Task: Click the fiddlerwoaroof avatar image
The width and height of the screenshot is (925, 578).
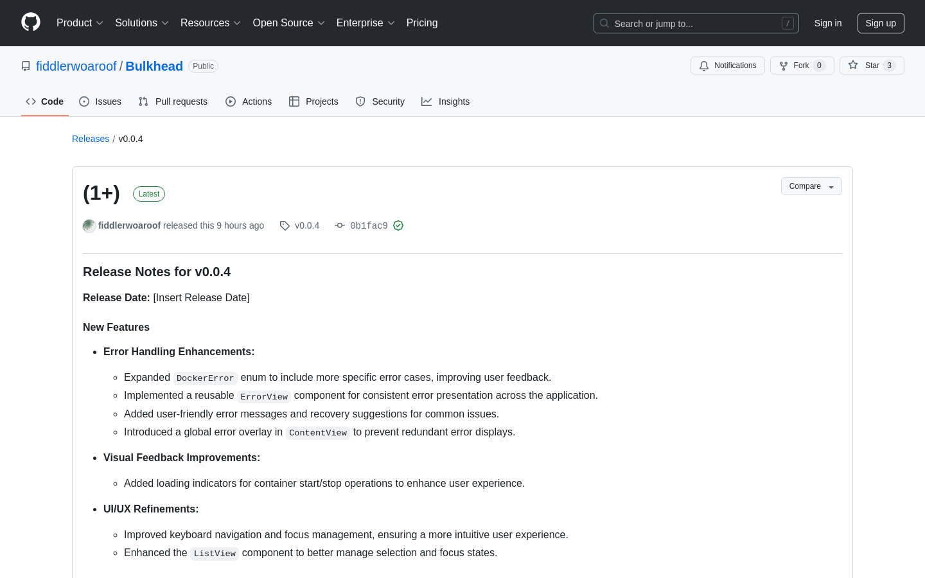Action: point(89,225)
